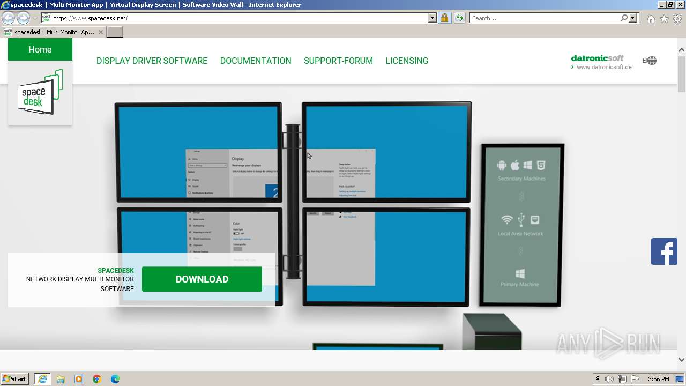Click the address bar URL field
The image size is (686, 386).
click(240, 18)
